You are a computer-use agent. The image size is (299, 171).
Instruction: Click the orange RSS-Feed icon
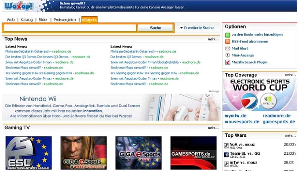227,42
